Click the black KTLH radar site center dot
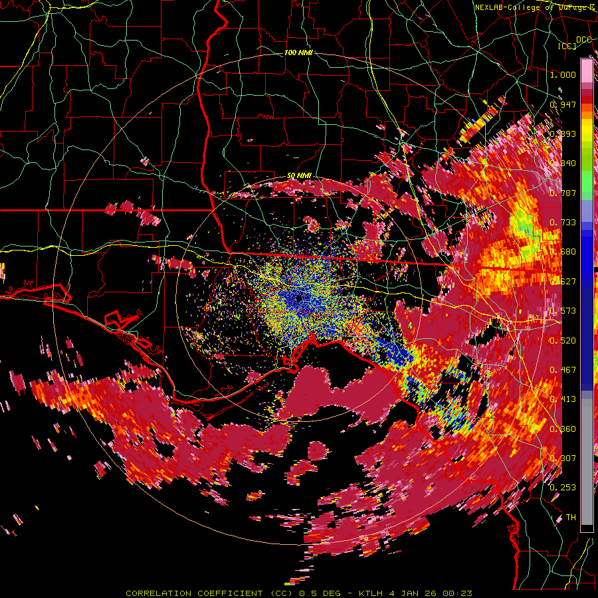 [x=299, y=299]
